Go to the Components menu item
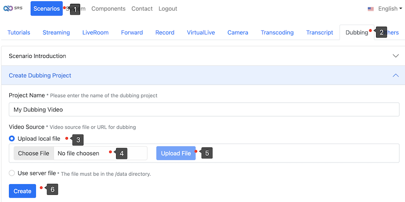The height and width of the screenshot is (202, 405). point(108,9)
